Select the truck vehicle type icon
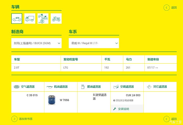The image size is (183, 125). tap(30, 19)
